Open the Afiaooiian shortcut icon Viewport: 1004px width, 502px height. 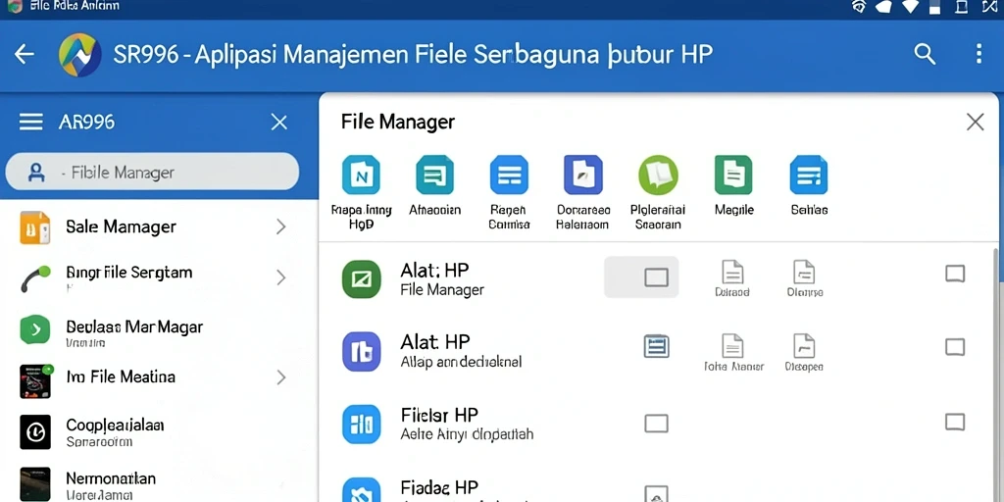(x=434, y=175)
